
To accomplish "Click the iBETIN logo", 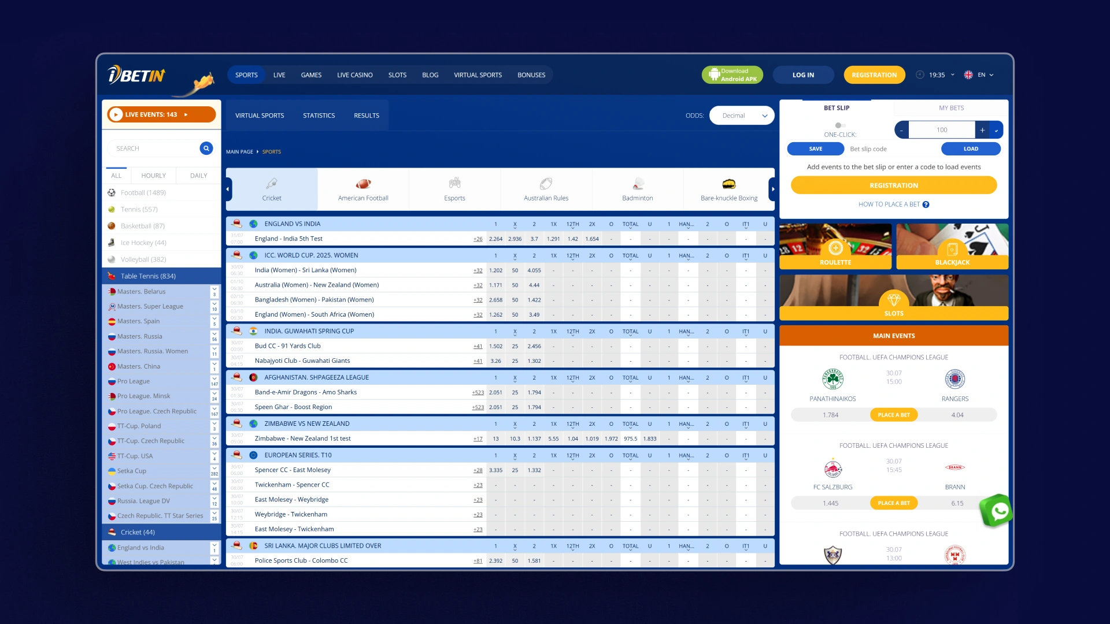I will [x=136, y=75].
